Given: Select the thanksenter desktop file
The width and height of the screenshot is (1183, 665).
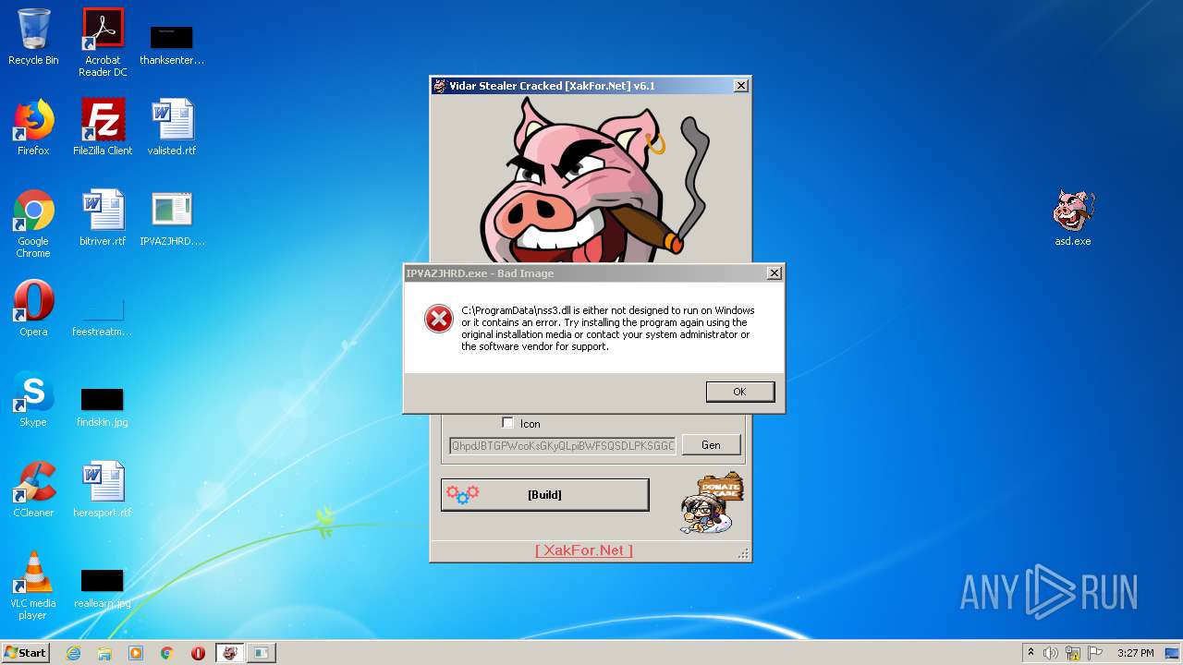Looking at the screenshot, I should point(172,44).
